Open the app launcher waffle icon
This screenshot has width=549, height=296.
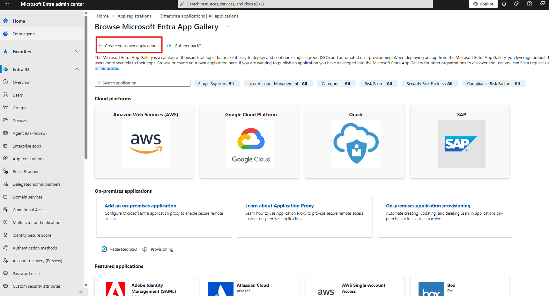click(x=6, y=4)
